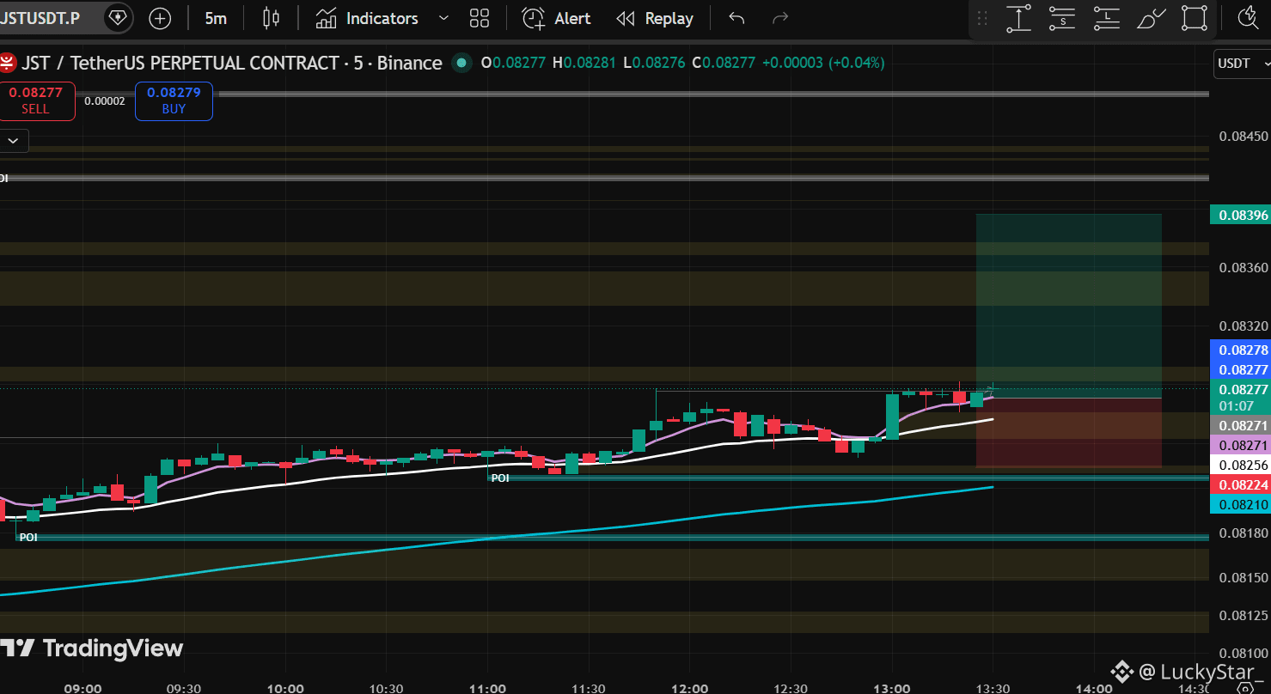Image resolution: width=1271 pixels, height=694 pixels.
Task: Expand the favorite indicators chevron
Action: (443, 18)
